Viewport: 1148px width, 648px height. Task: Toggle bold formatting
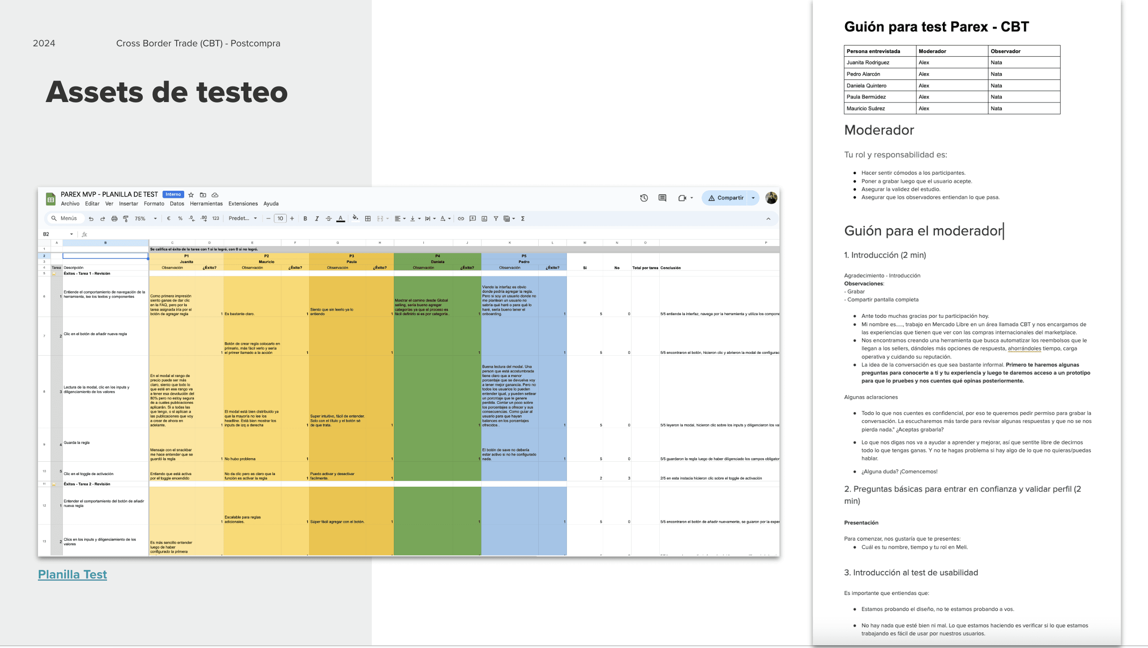305,218
